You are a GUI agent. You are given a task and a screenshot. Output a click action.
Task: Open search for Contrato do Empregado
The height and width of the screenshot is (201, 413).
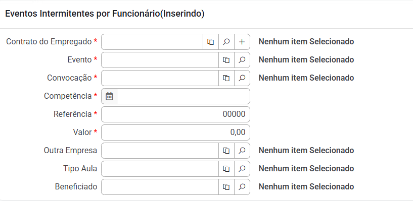coord(226,42)
